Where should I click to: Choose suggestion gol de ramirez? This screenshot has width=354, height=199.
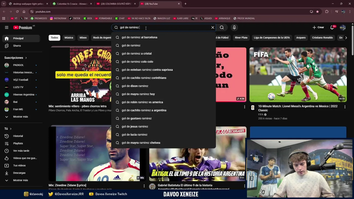pyautogui.click(x=163, y=45)
